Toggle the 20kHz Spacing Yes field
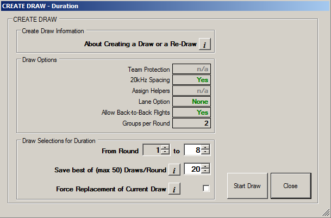331x218 pixels. [191, 79]
